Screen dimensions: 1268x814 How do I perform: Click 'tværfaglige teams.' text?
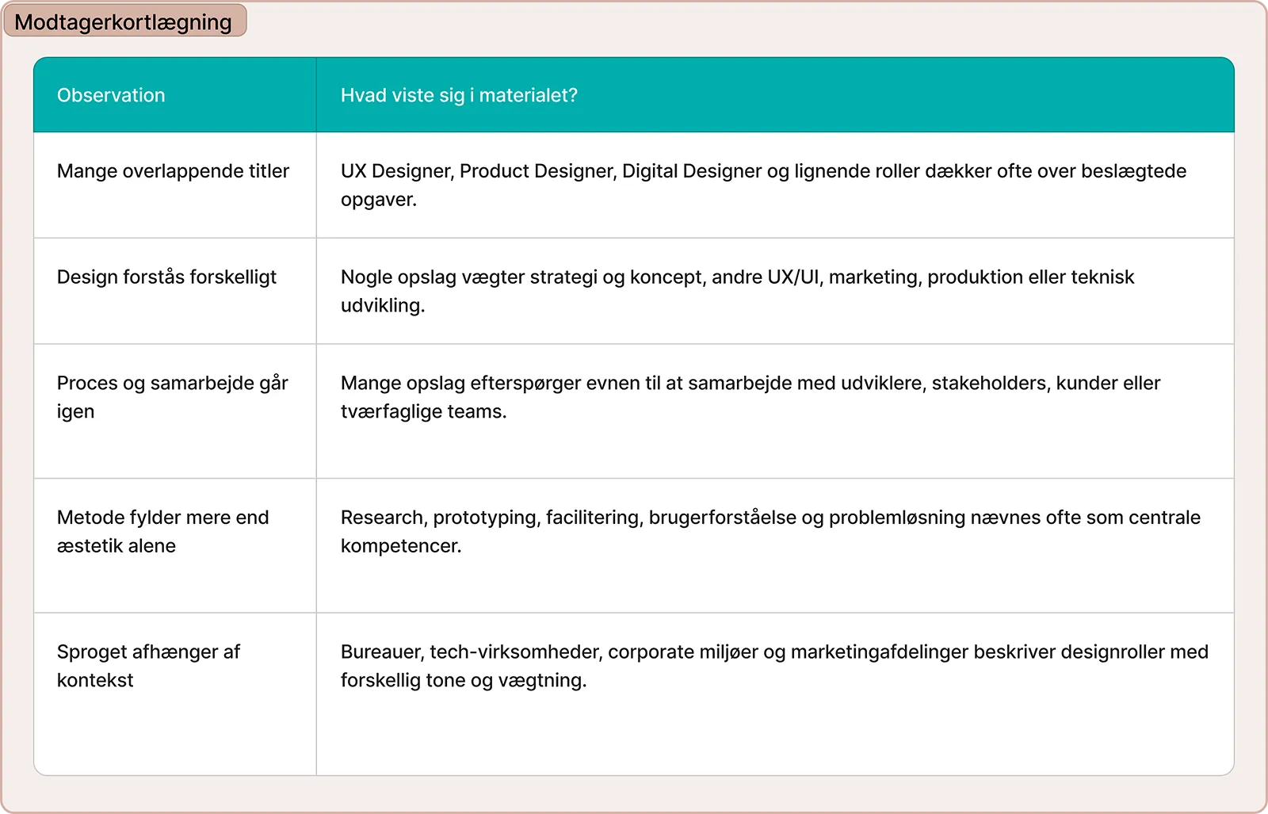point(423,411)
